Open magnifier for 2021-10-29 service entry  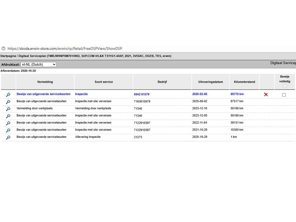point(8,130)
